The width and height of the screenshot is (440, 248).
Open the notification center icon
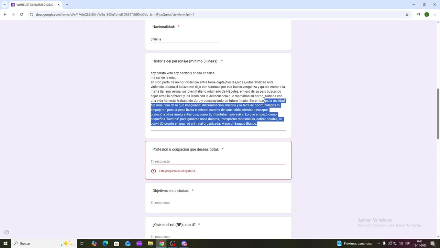(x=433, y=244)
